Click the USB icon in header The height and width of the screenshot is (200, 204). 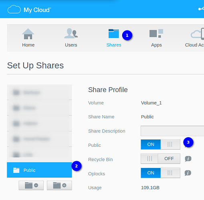201,9
